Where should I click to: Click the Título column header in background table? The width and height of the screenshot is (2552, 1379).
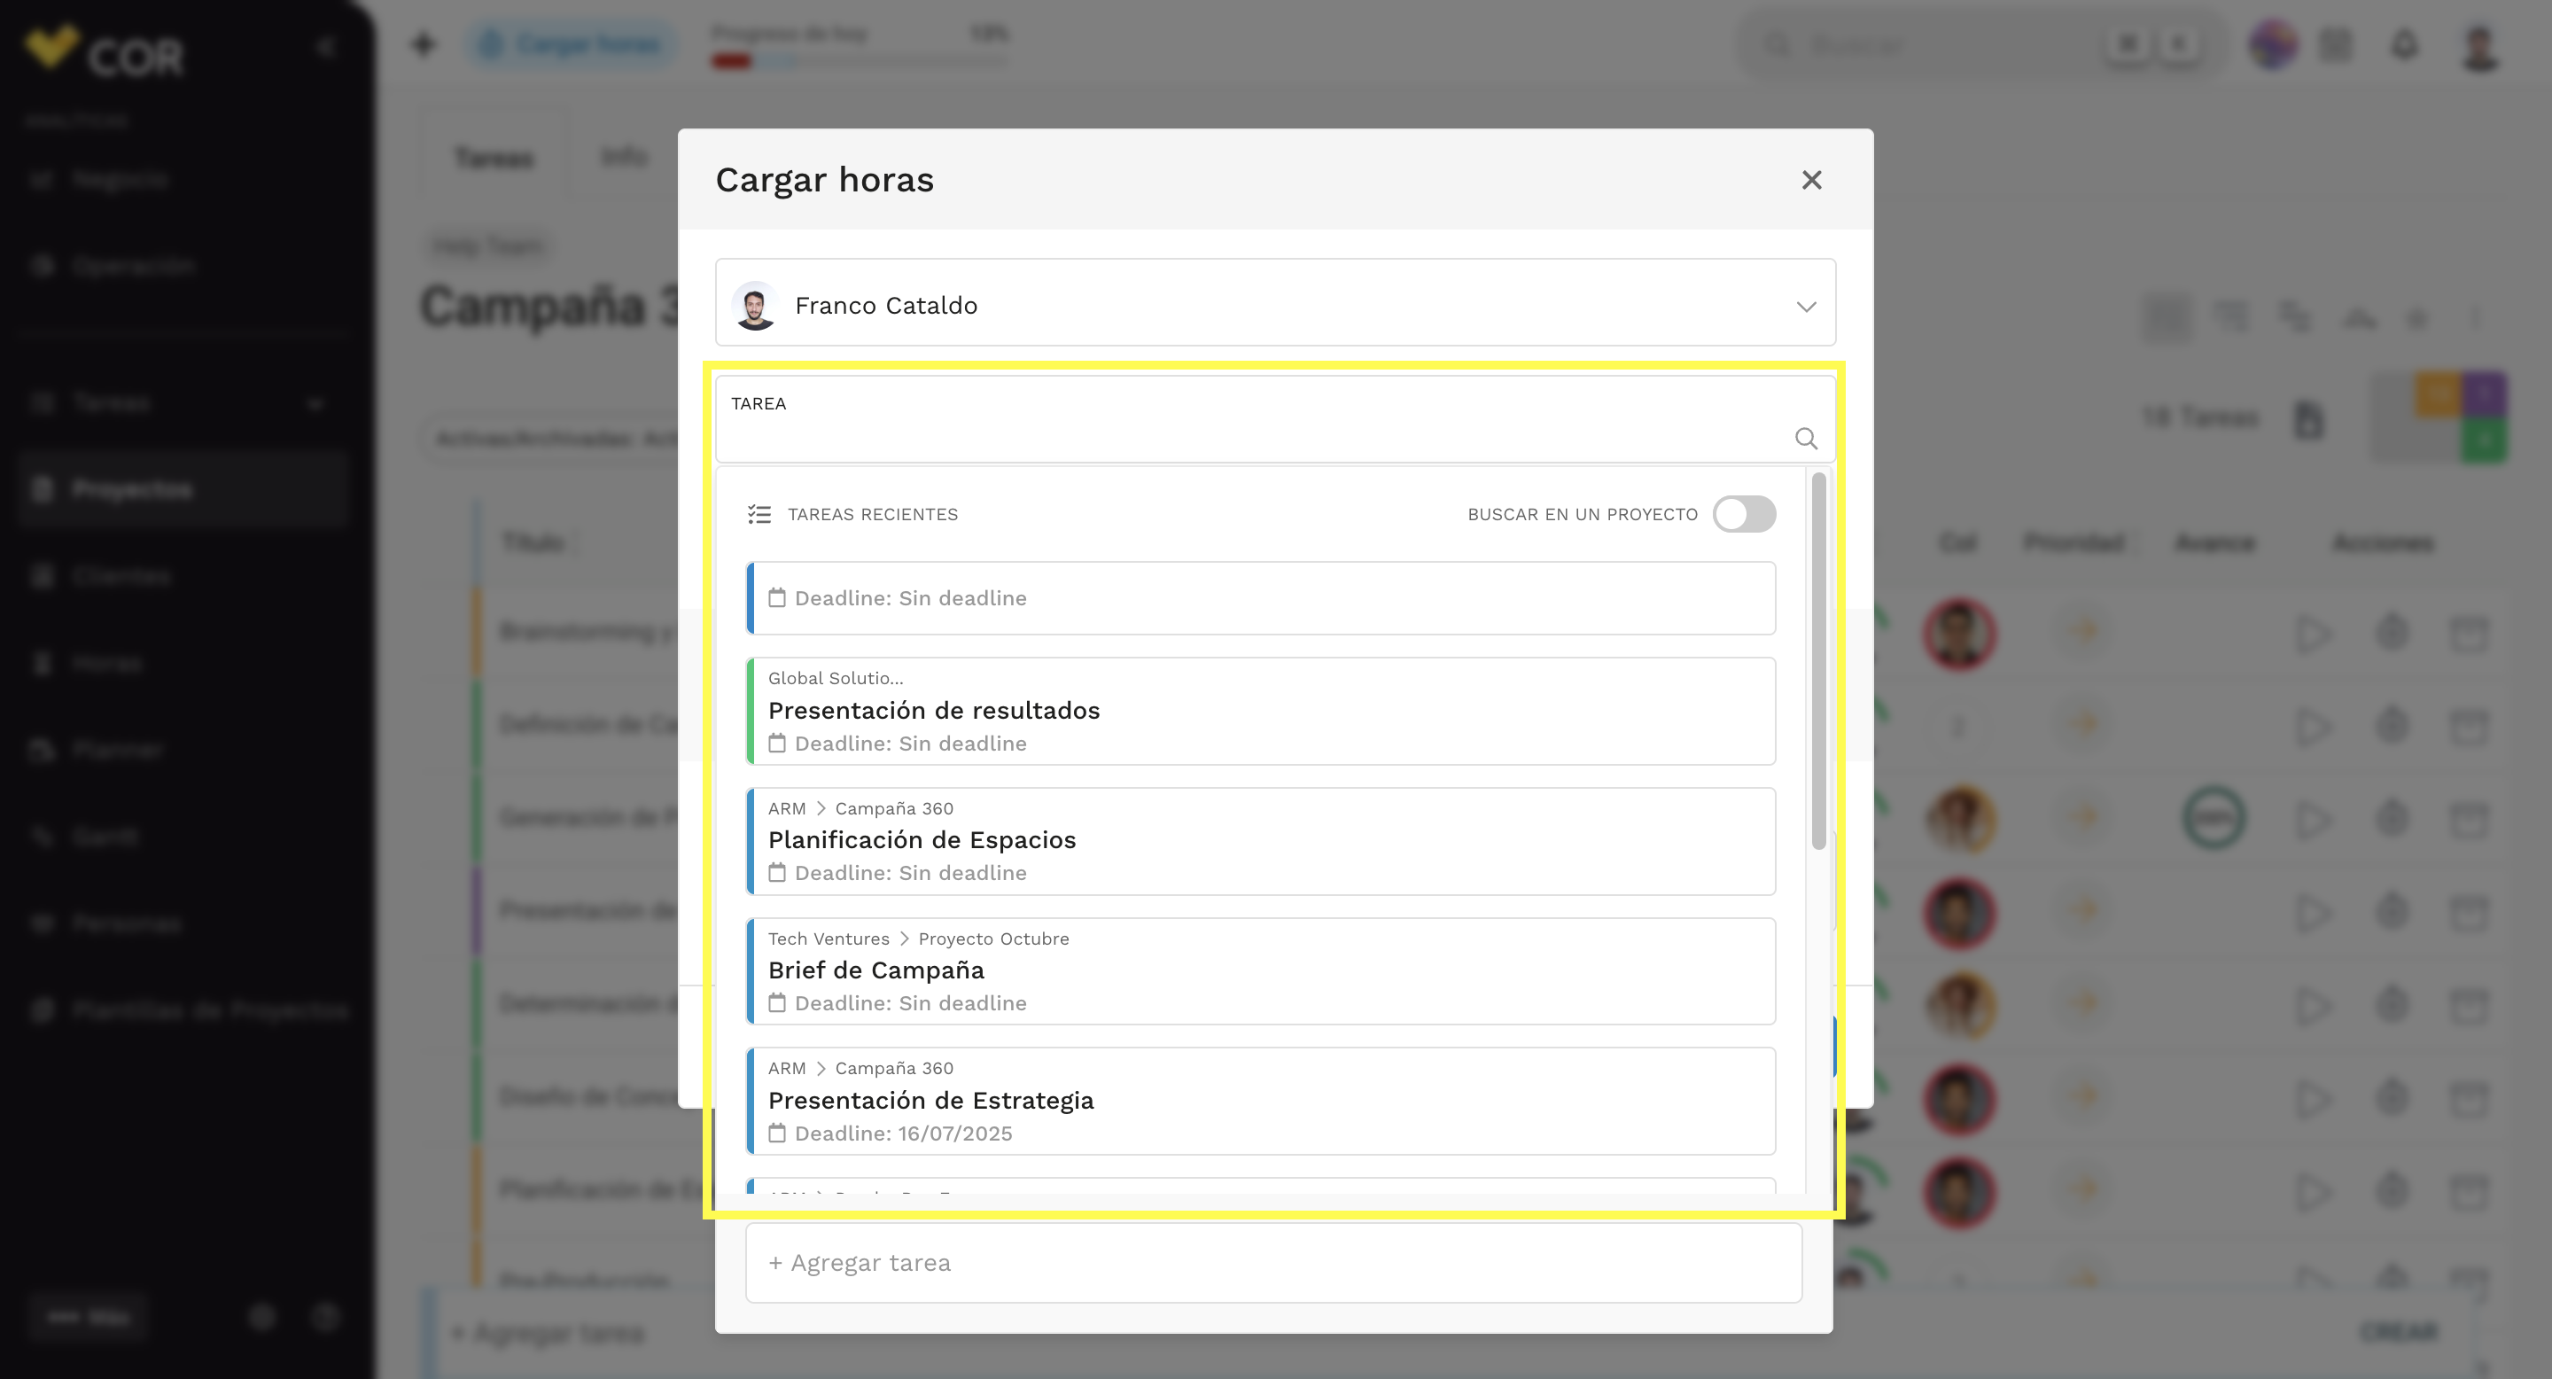(x=534, y=541)
